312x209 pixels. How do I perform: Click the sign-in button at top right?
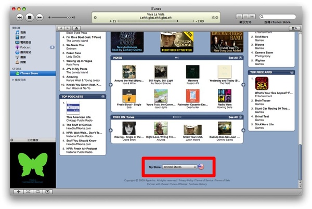click(294, 28)
